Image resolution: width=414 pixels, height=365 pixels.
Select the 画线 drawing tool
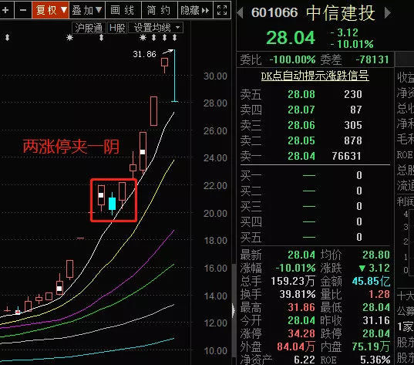[123, 10]
